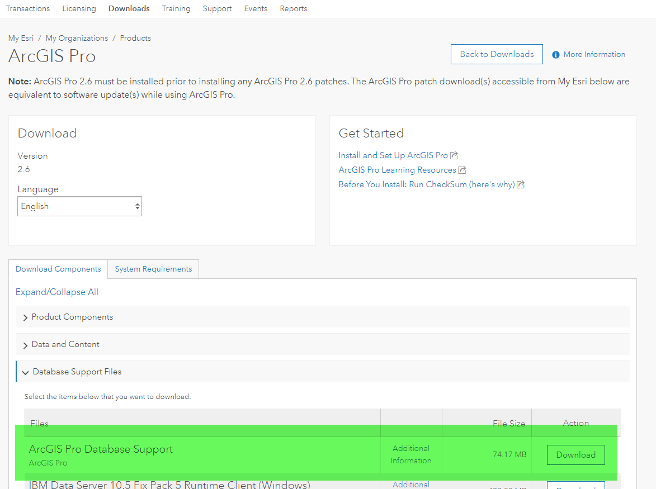Click the version value 2.6
This screenshot has width=656, height=489.
coord(24,169)
